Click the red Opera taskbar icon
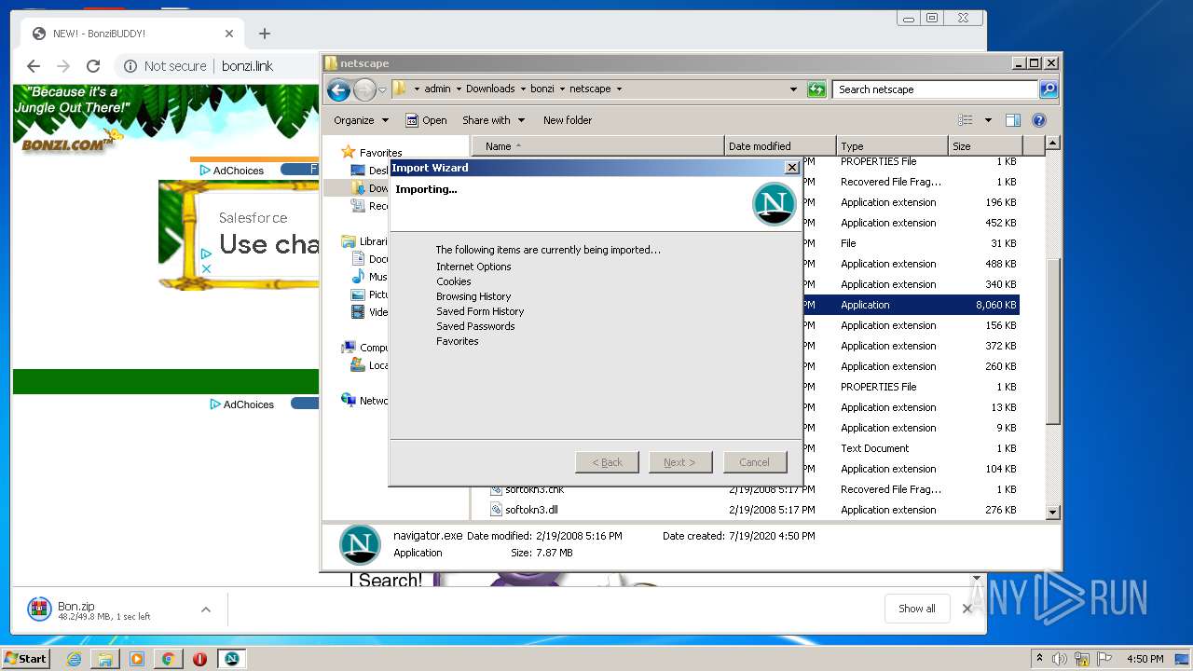This screenshot has width=1193, height=671. coord(199,659)
